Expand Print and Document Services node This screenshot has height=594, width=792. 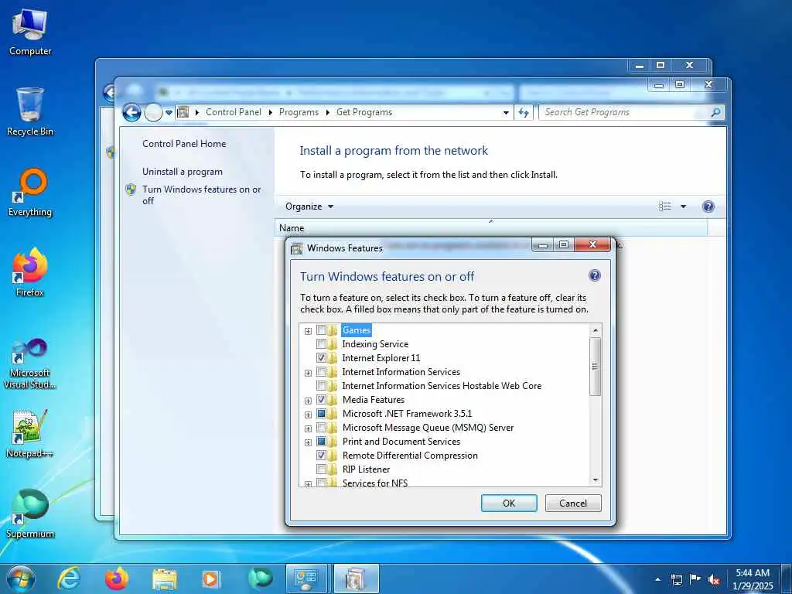pyautogui.click(x=308, y=442)
